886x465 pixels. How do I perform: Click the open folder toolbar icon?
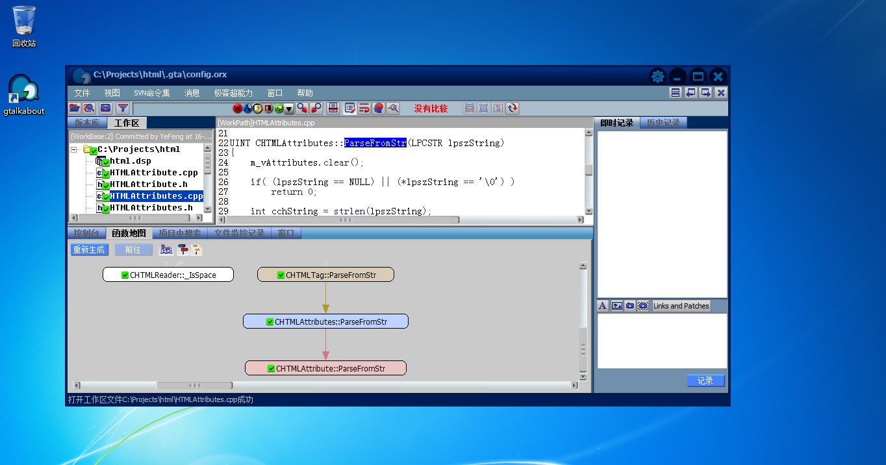(75, 108)
